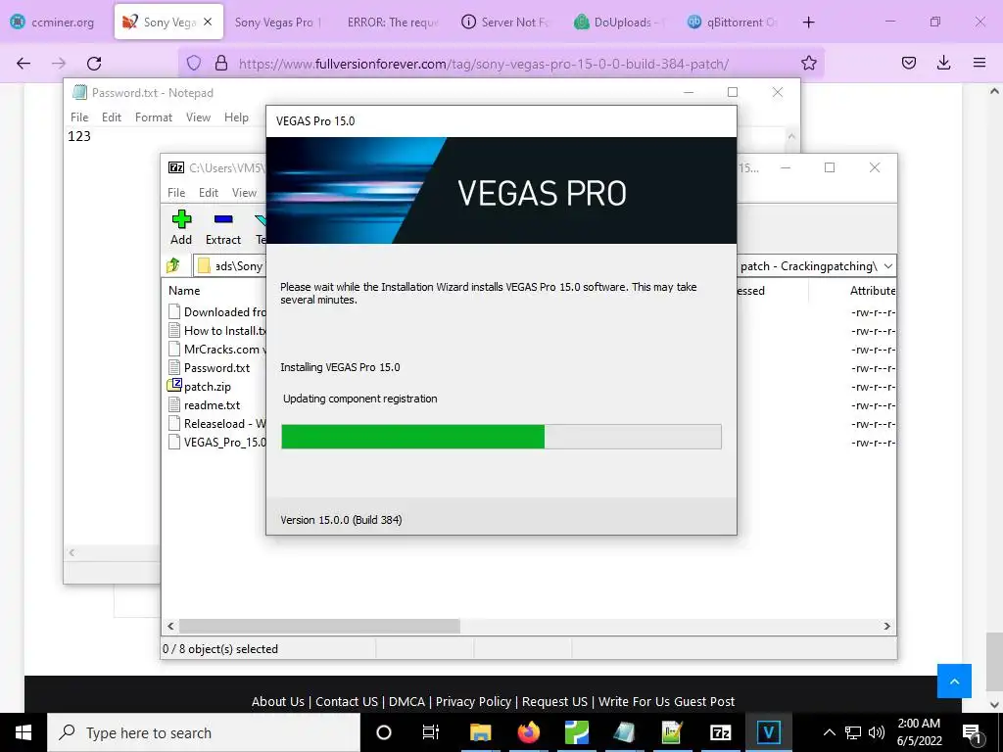The height and width of the screenshot is (752, 1003).
Task: Open the About Us footer link
Action: click(x=277, y=701)
